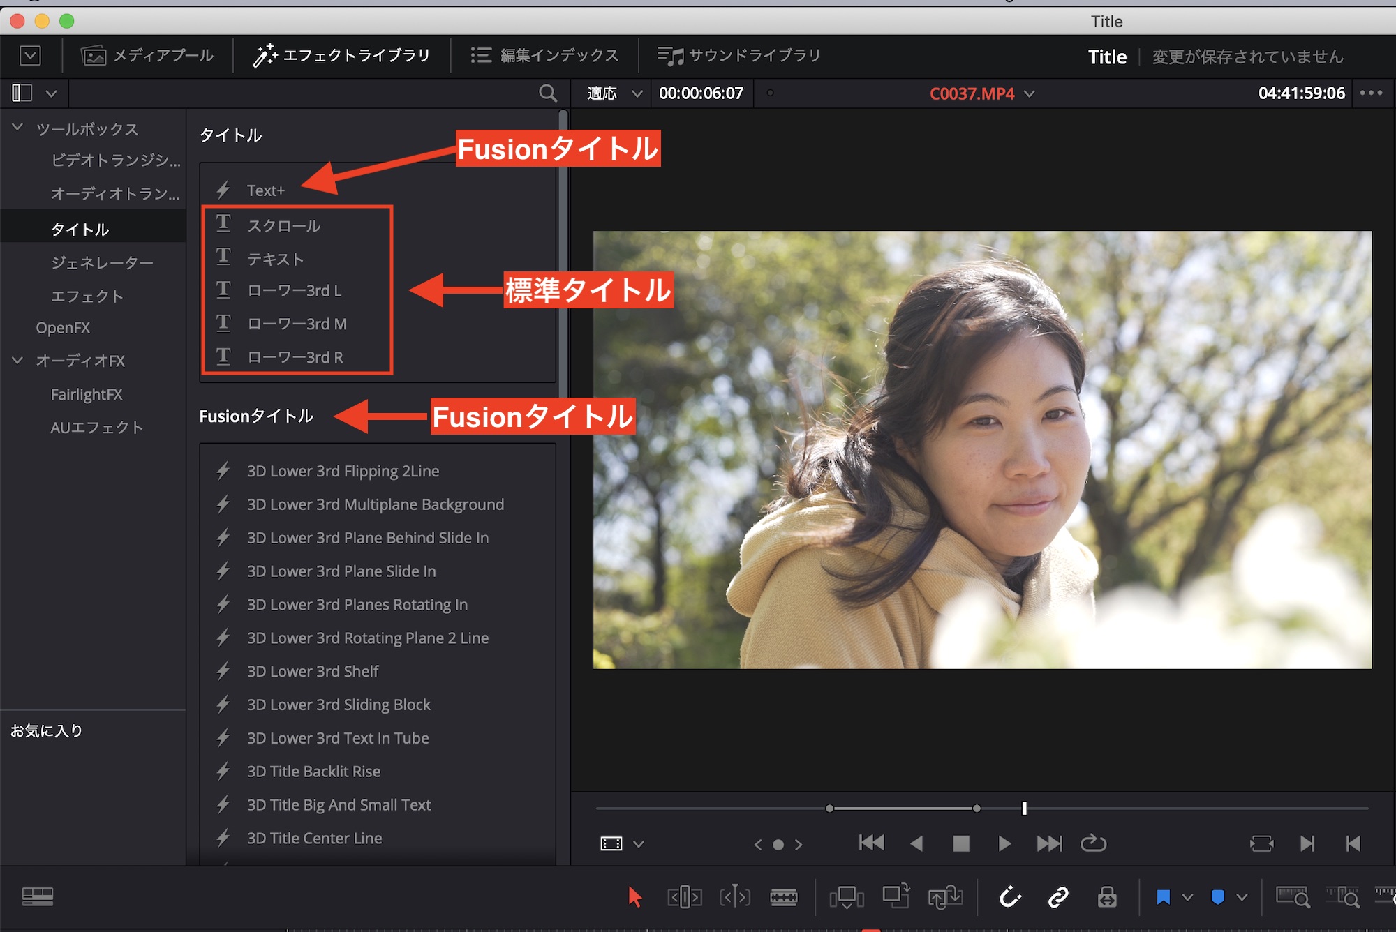Select the Text+ title item
The image size is (1396, 932).
pos(265,190)
